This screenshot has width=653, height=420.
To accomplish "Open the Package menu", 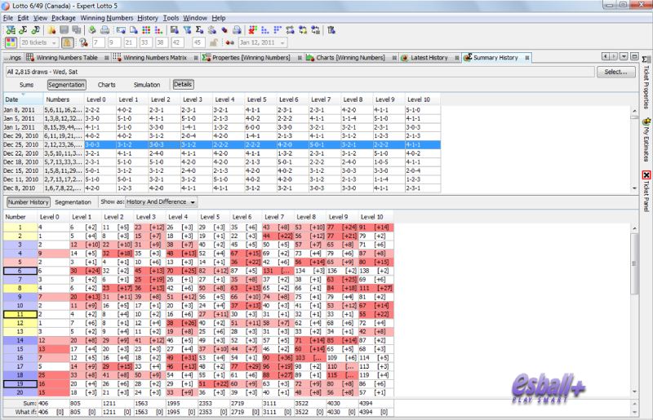I will [x=64, y=18].
